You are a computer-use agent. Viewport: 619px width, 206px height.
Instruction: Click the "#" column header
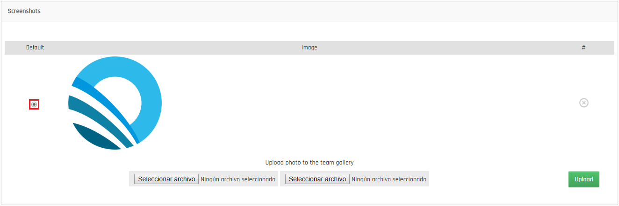pos(583,48)
